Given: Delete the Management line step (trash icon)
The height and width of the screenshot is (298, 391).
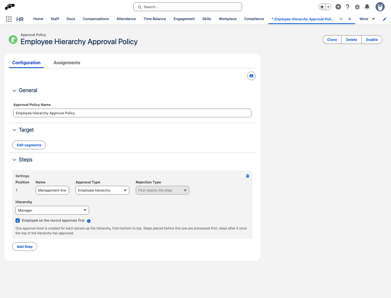Looking at the screenshot, I should 248,176.
